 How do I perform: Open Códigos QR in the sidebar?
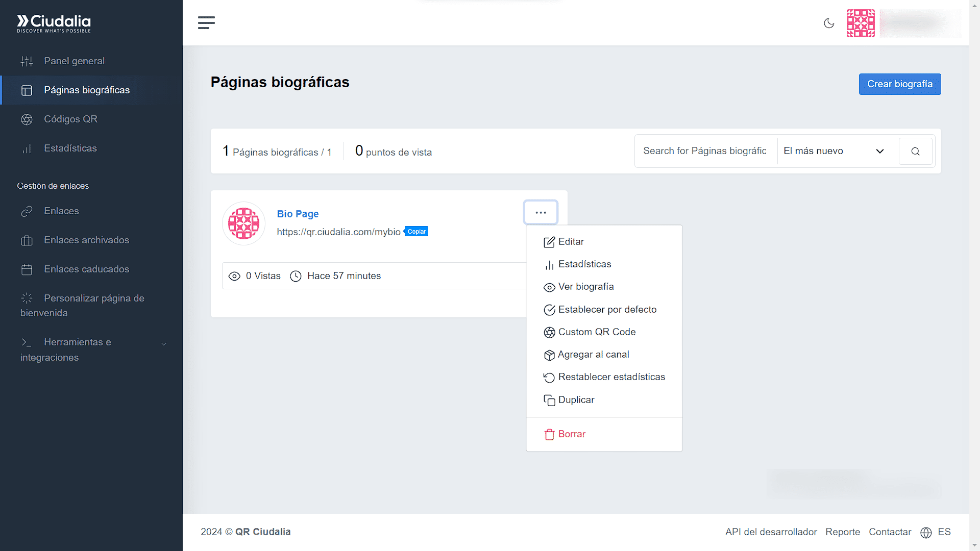pyautogui.click(x=70, y=119)
